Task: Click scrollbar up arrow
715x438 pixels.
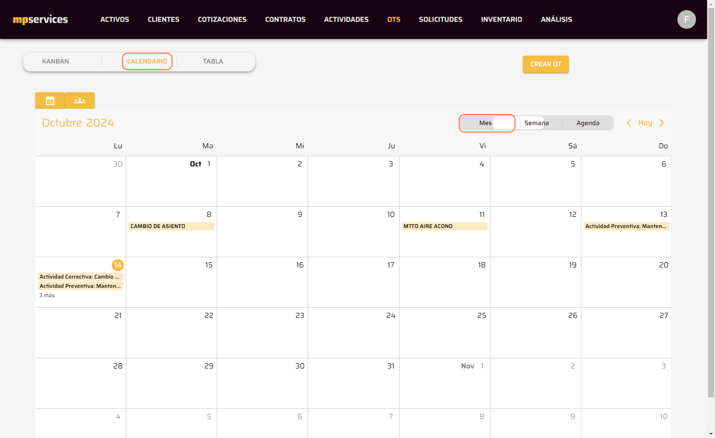Action: click(x=711, y=4)
